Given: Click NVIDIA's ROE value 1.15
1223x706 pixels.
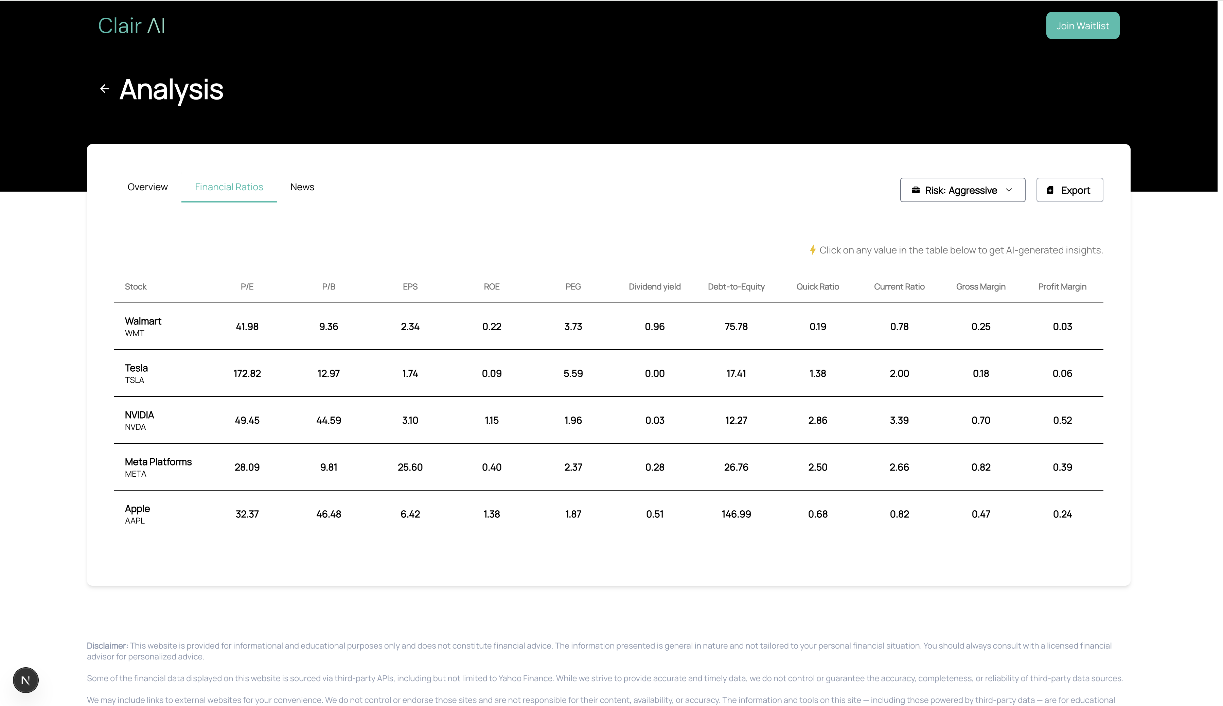Looking at the screenshot, I should click(492, 420).
